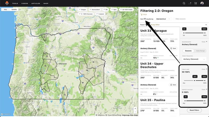Toggle the 1 season filter chip
Screen dimensions: 209x117
(100, 14)
